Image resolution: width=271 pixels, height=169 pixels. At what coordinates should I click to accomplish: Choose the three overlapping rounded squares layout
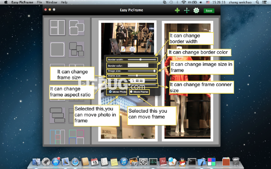click(77, 27)
